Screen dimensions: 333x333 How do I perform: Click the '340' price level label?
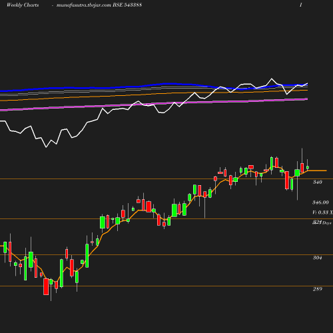pos(317,182)
